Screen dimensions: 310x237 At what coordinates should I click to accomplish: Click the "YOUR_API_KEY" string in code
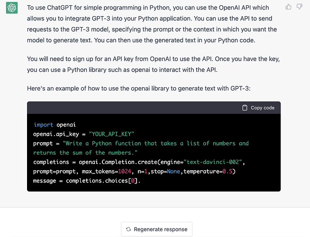tap(112, 134)
